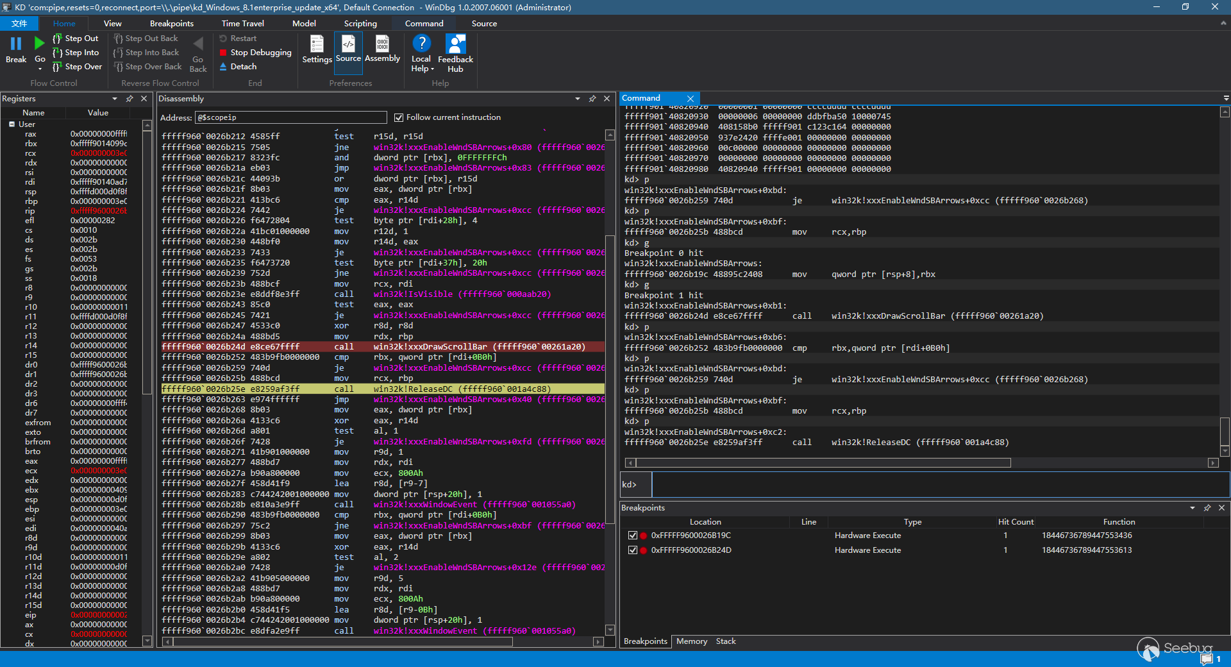Sort breakpoints by Function column
The image size is (1231, 667).
tap(1119, 522)
